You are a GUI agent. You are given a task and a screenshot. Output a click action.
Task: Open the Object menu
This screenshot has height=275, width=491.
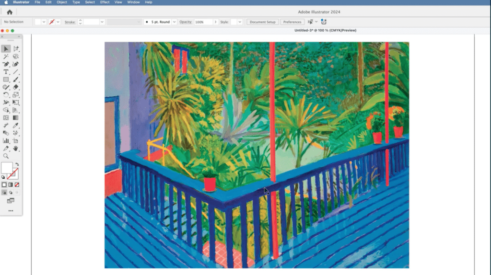click(62, 2)
